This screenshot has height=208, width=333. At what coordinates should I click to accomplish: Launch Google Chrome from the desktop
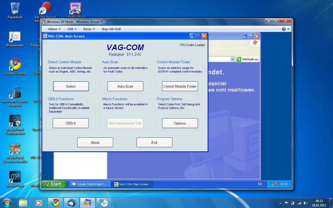click(15, 67)
